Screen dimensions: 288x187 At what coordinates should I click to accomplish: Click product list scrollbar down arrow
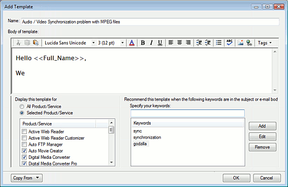tap(112, 163)
